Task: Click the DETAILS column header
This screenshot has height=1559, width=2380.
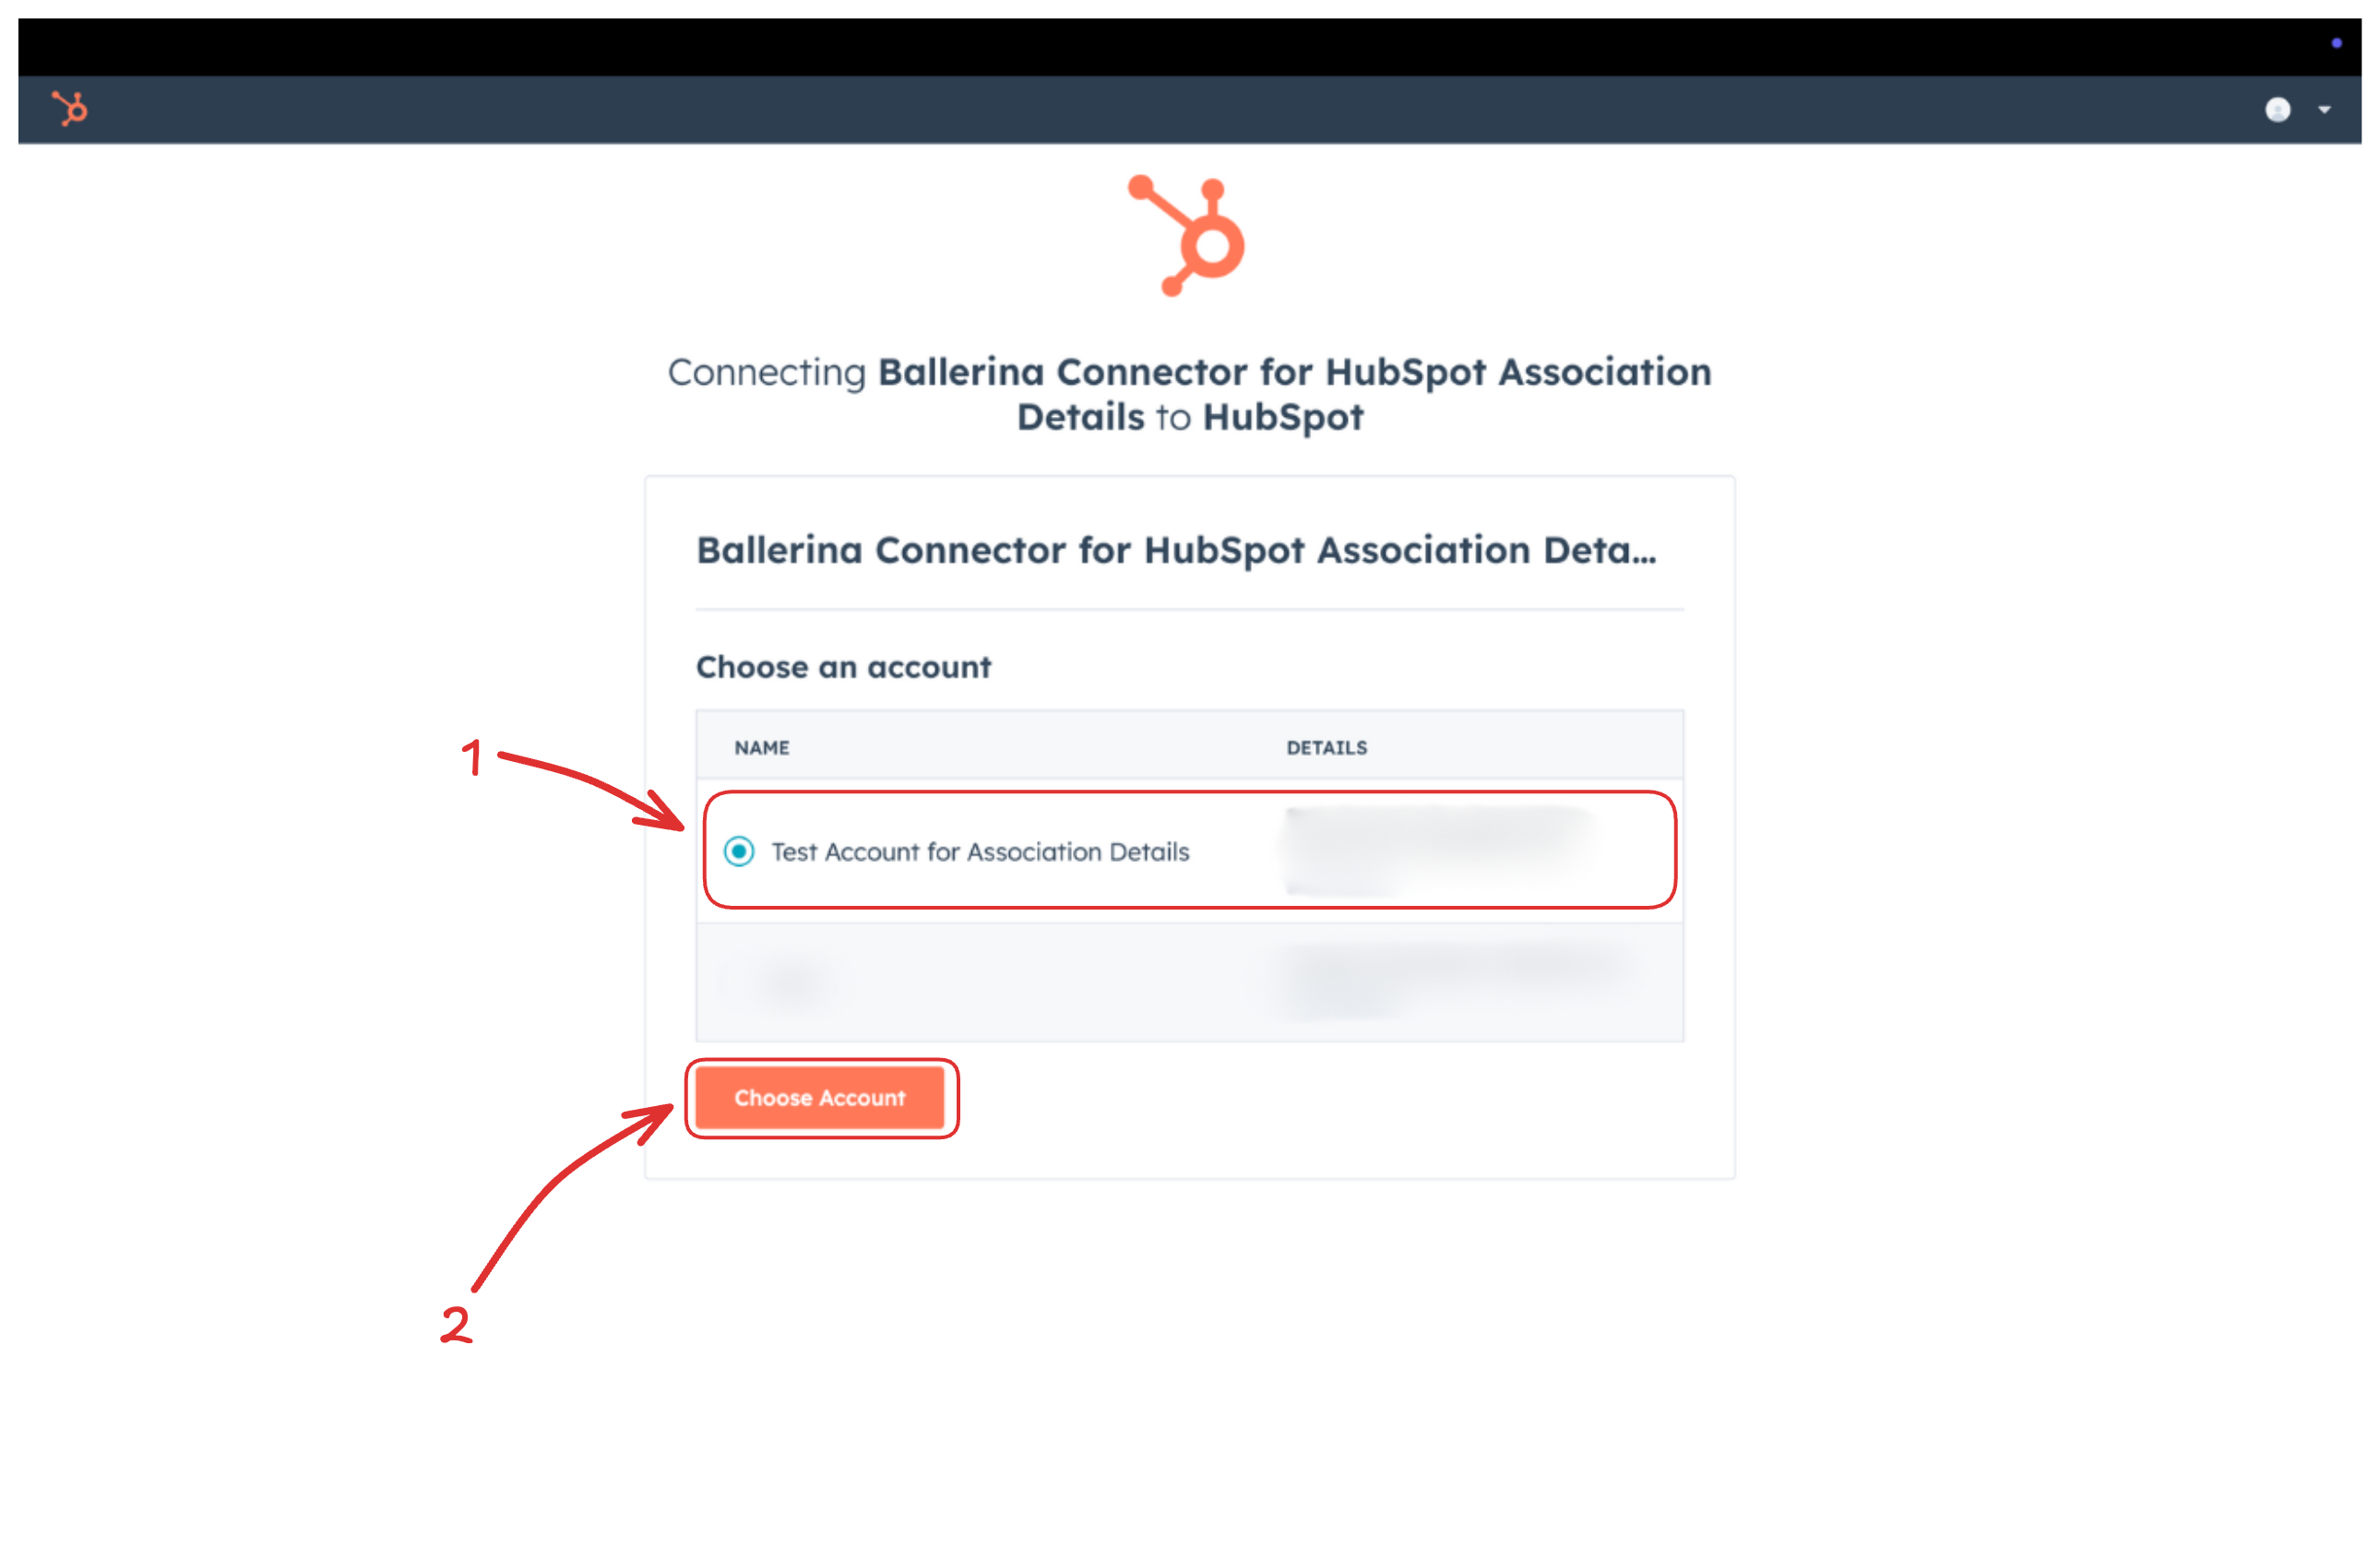Action: coord(1326,748)
